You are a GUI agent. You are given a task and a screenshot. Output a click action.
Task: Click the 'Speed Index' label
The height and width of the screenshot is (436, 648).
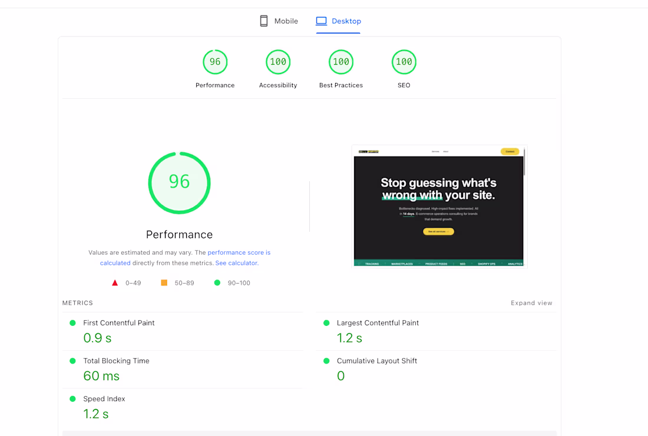click(x=104, y=399)
